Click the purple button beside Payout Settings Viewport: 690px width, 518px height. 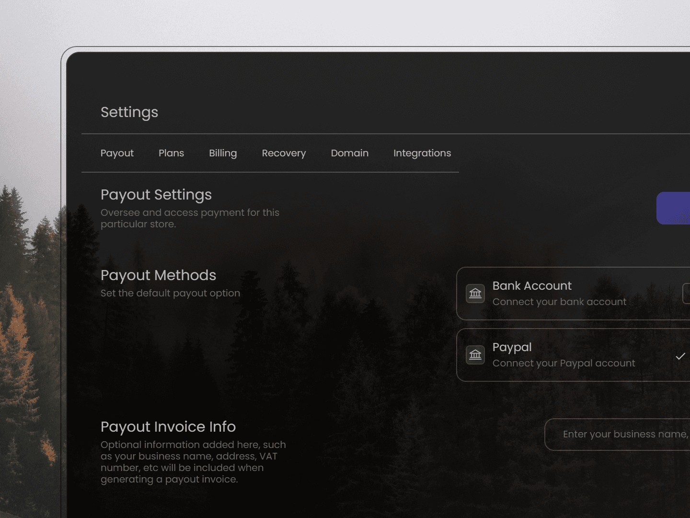tap(673, 208)
